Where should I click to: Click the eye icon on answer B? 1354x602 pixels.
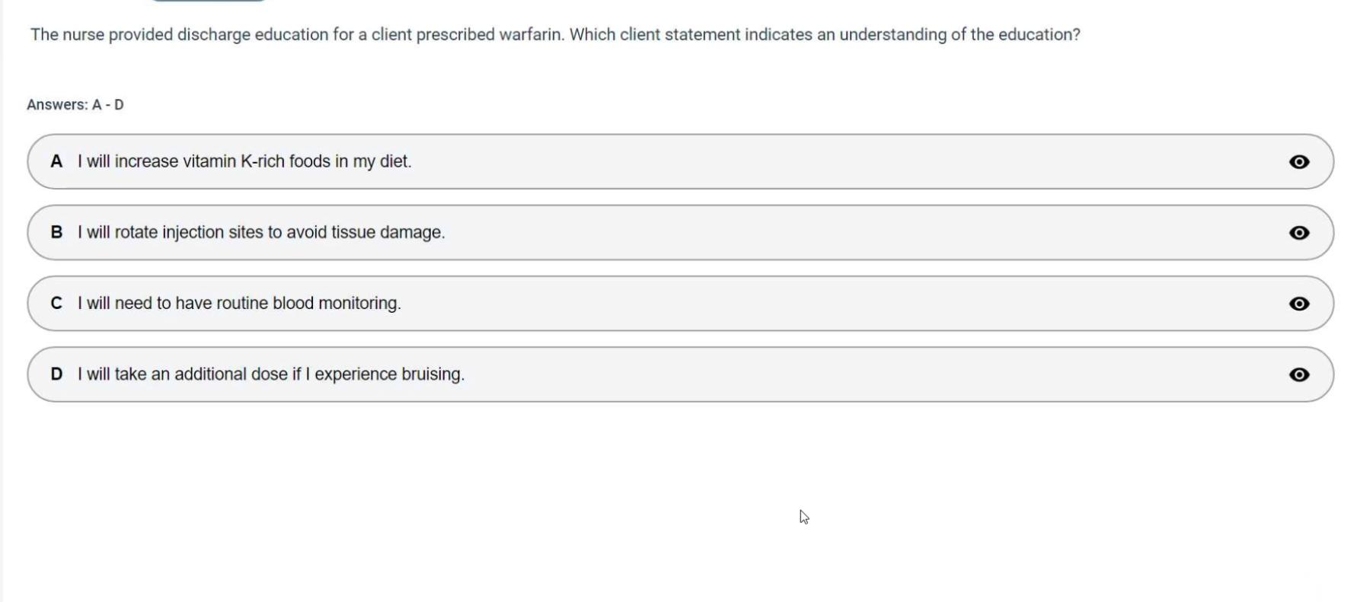[x=1298, y=233]
